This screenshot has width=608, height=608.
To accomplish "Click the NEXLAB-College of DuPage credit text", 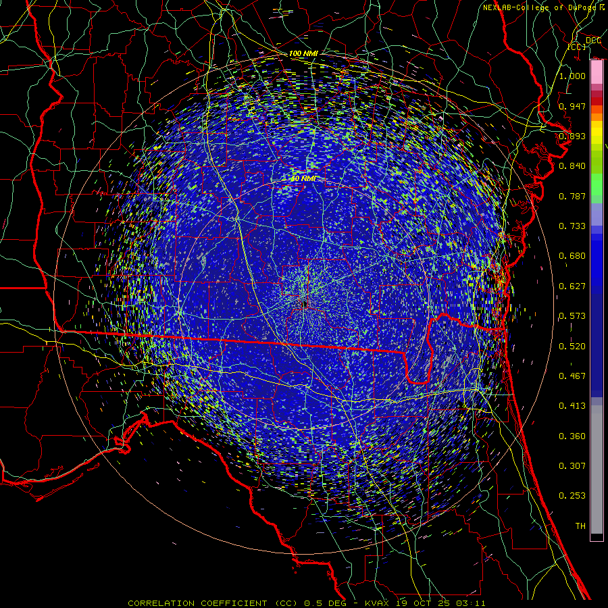I will tap(540, 7).
